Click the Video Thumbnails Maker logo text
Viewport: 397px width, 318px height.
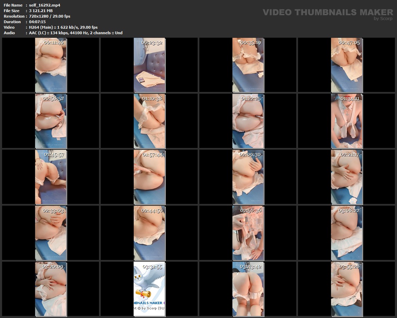(x=327, y=12)
